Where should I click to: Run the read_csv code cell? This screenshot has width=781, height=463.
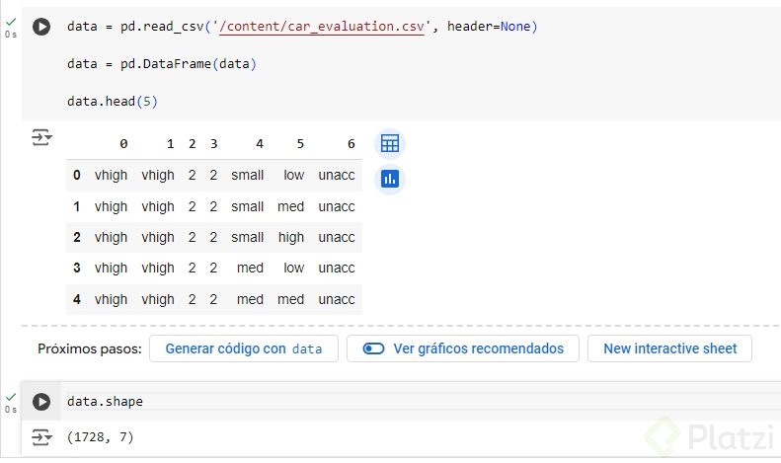(41, 28)
